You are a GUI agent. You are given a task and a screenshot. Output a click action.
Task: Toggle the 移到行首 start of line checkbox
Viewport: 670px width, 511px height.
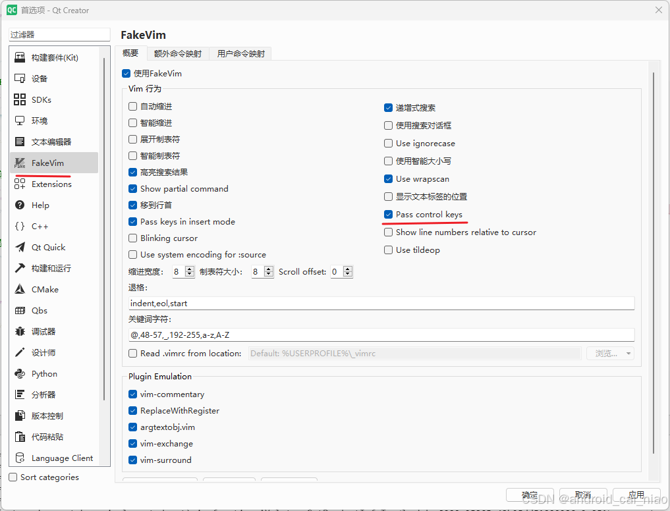[x=133, y=205]
